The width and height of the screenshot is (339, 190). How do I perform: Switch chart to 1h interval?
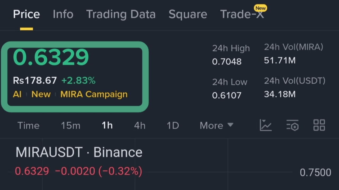pyautogui.click(x=107, y=126)
